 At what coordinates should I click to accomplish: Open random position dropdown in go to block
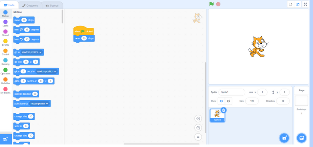coord(32,52)
